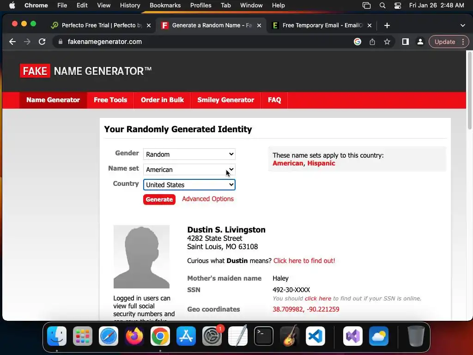Image resolution: width=473 pixels, height=355 pixels.
Task: Click the American name set link
Action: [x=288, y=163]
